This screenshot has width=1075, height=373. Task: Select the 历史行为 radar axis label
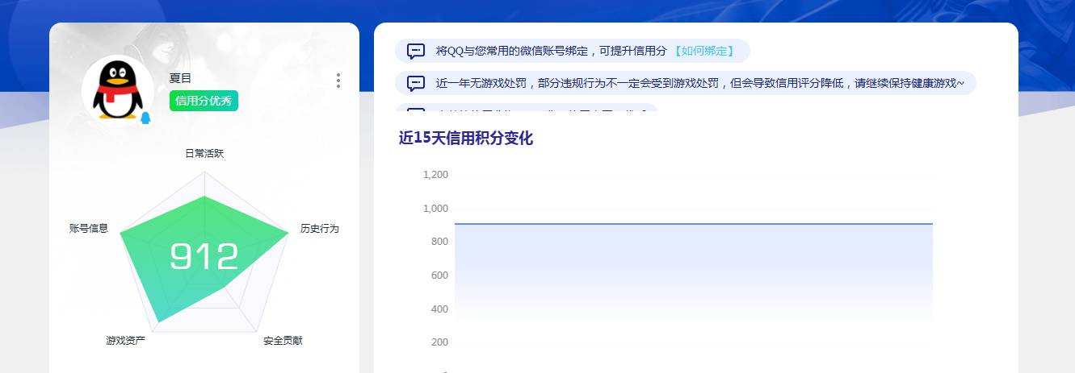click(320, 229)
